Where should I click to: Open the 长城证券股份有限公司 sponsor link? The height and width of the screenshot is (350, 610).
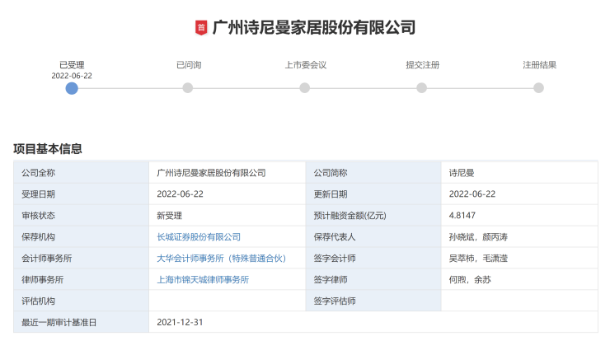coord(198,237)
